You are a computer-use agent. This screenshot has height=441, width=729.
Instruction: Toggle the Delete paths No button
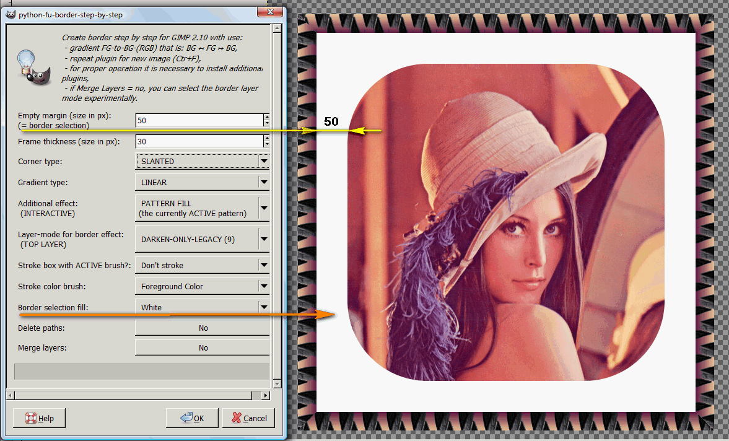(x=203, y=328)
